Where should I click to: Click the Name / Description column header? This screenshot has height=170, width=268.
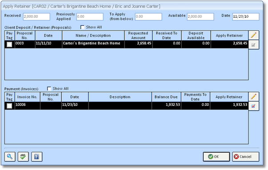click(x=93, y=36)
